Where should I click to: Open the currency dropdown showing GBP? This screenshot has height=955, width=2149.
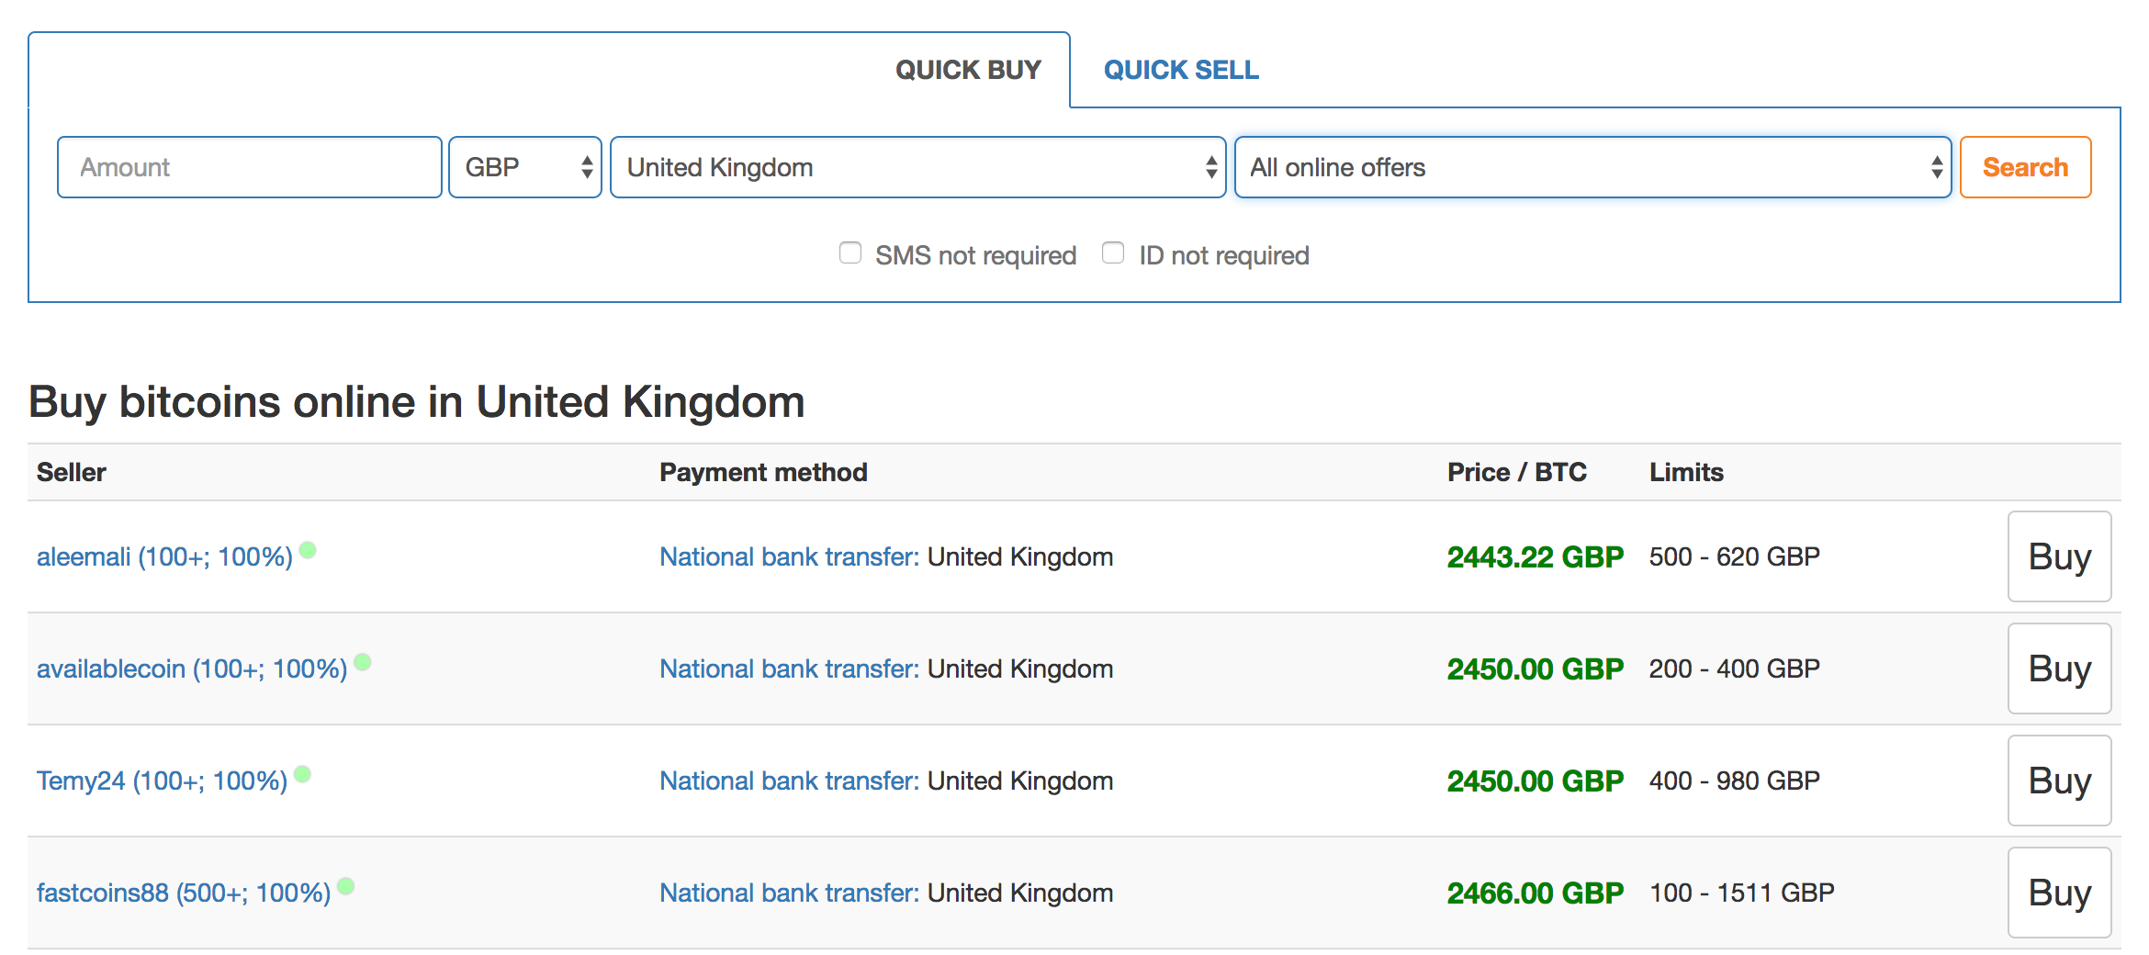524,167
